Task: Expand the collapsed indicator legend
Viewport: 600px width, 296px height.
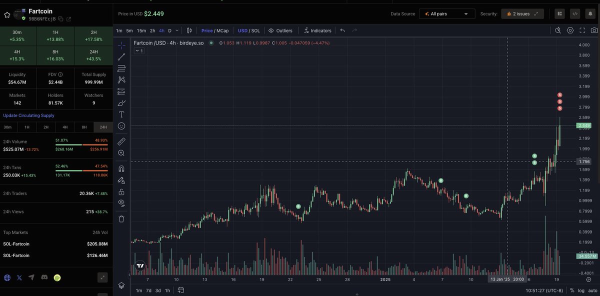Action: (139, 51)
